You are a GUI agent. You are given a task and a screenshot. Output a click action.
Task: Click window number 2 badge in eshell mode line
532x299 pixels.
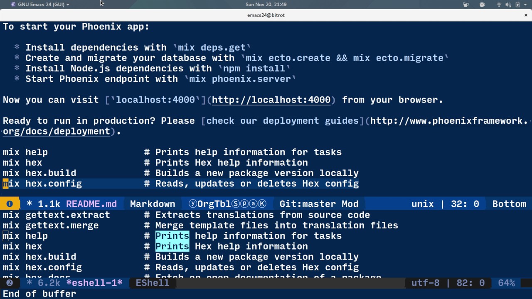[10, 283]
